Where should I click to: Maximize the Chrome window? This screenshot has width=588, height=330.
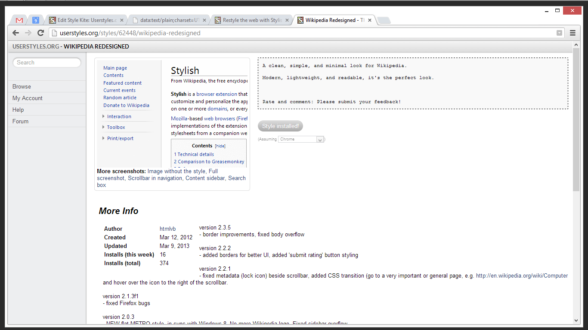pyautogui.click(x=557, y=10)
